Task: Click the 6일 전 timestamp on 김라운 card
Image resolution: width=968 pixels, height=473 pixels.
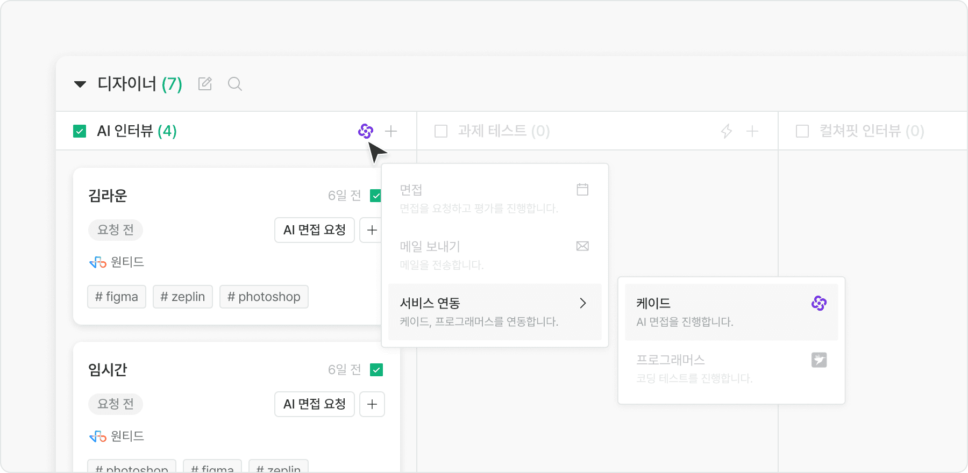Action: click(345, 196)
